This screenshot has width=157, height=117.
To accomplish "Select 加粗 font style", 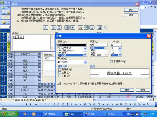I will point(97,53).
